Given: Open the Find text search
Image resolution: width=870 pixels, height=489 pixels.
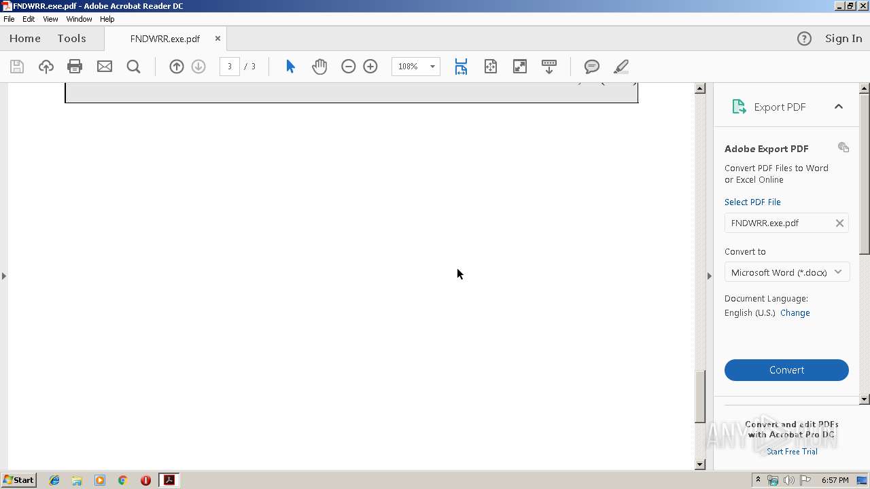Looking at the screenshot, I should (x=134, y=67).
